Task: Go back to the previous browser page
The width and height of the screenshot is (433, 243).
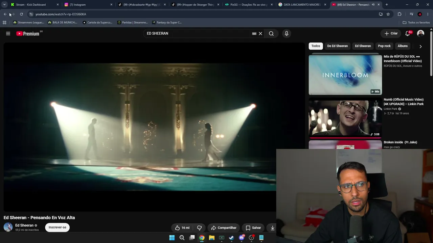Action: pos(5,14)
